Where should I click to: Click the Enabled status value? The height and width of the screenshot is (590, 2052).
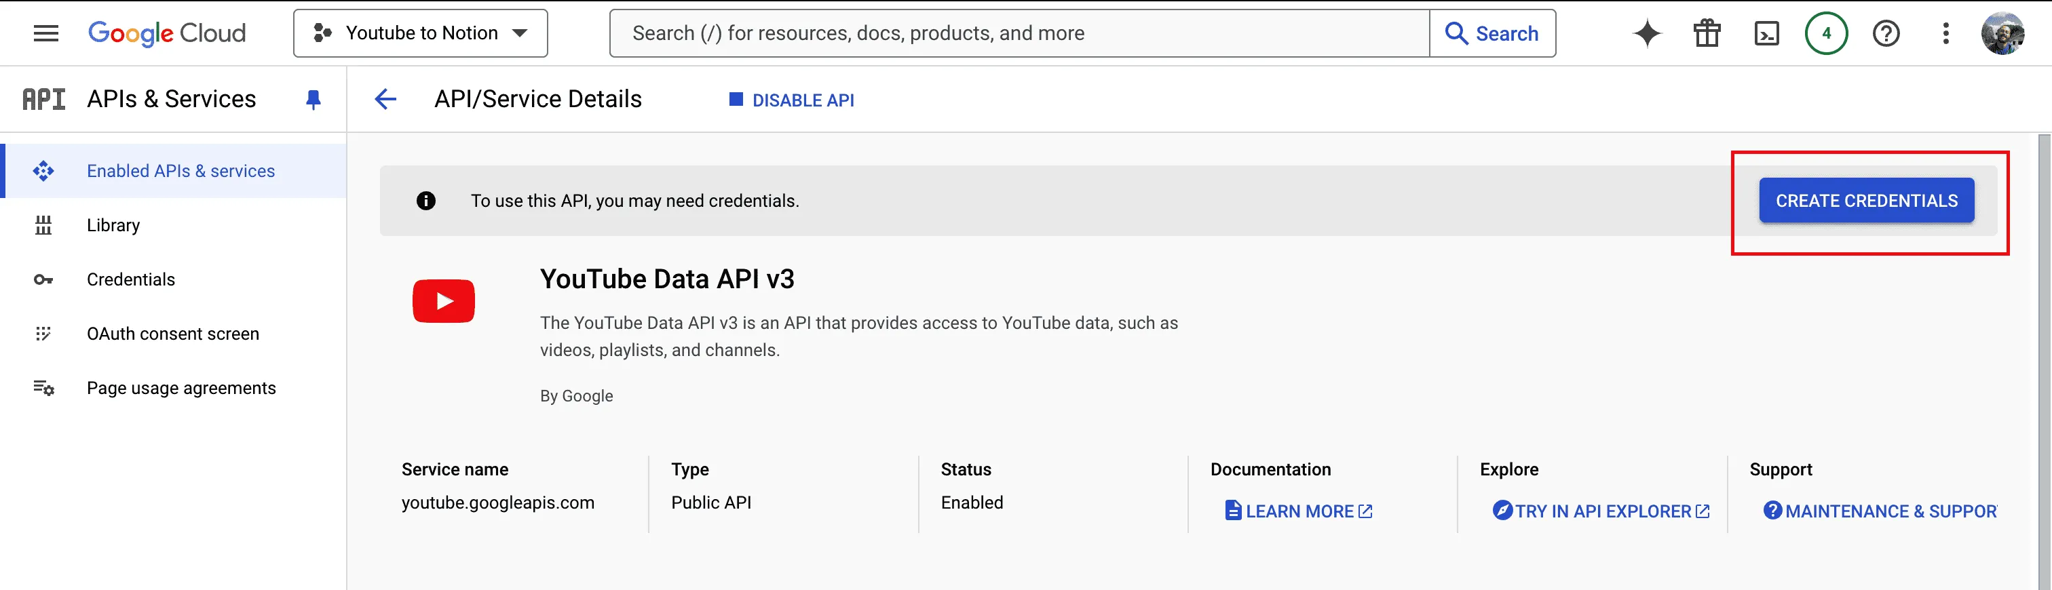pos(972,503)
